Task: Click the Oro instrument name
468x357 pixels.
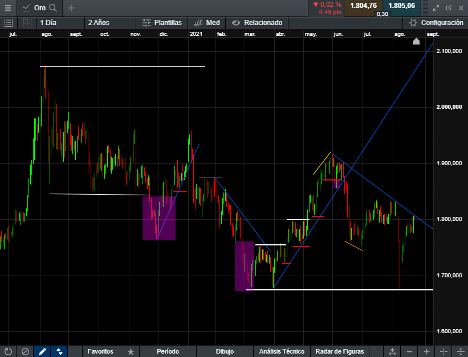Action: coord(40,8)
